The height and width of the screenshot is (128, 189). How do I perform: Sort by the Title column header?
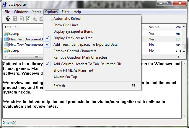click(23, 27)
